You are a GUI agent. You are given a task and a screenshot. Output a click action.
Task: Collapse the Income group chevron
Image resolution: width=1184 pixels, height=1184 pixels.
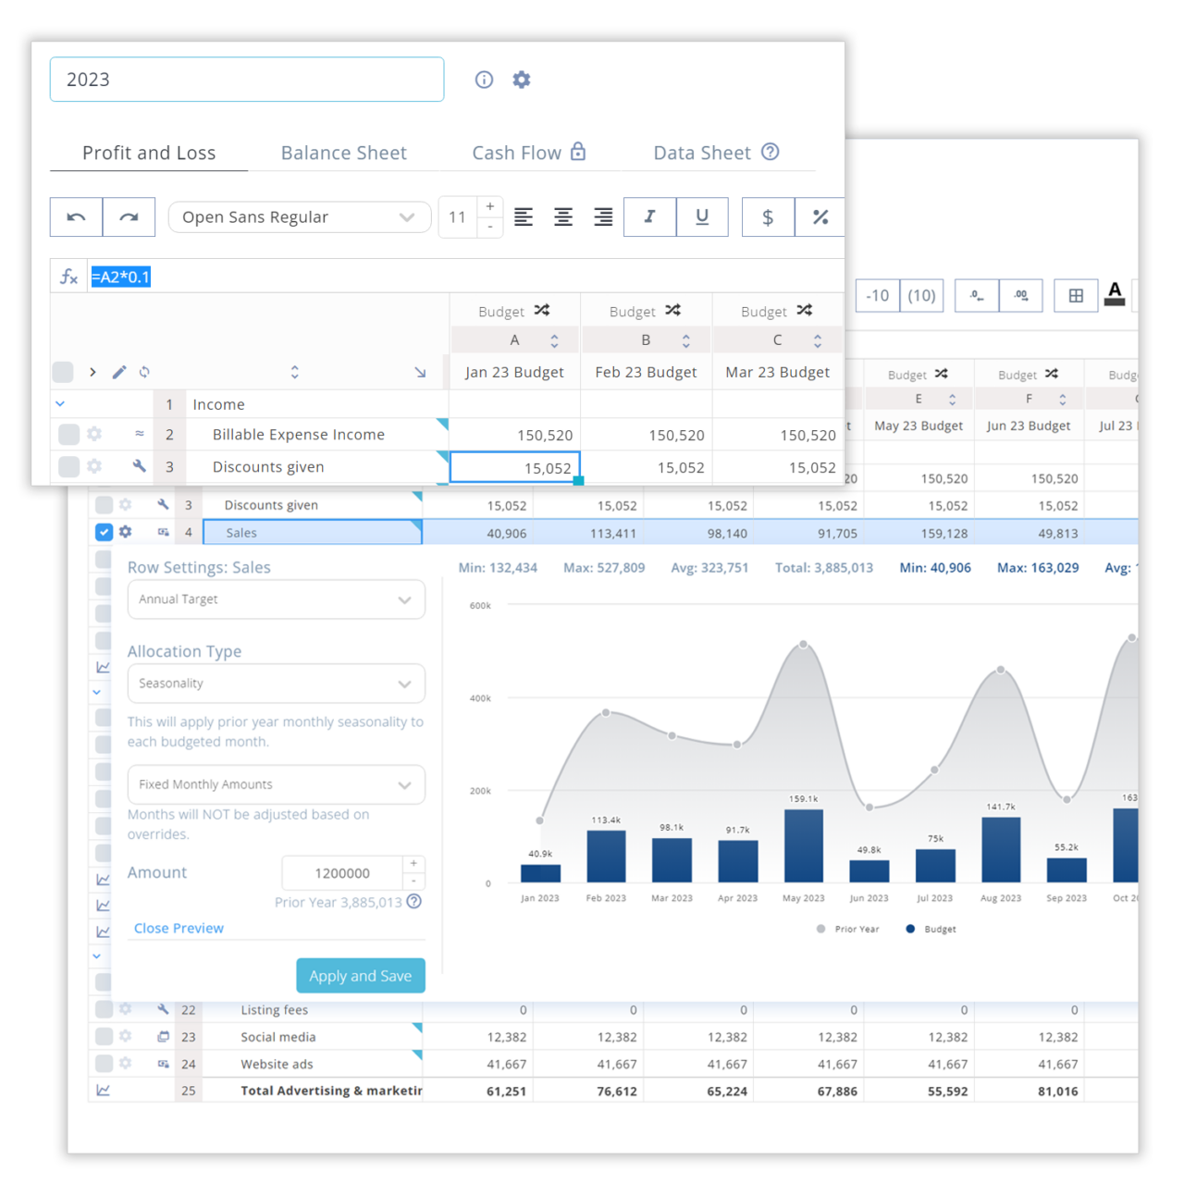coord(59,403)
